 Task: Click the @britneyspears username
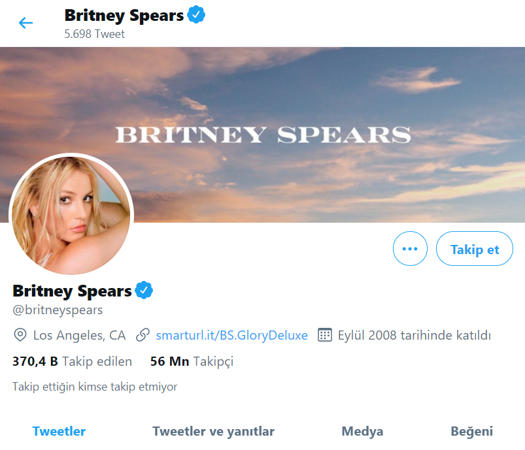57,310
